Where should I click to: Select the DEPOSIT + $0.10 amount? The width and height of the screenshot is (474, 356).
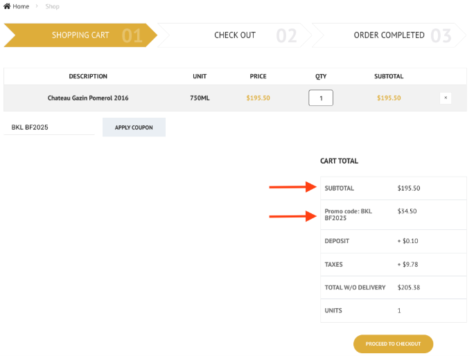pyautogui.click(x=407, y=241)
